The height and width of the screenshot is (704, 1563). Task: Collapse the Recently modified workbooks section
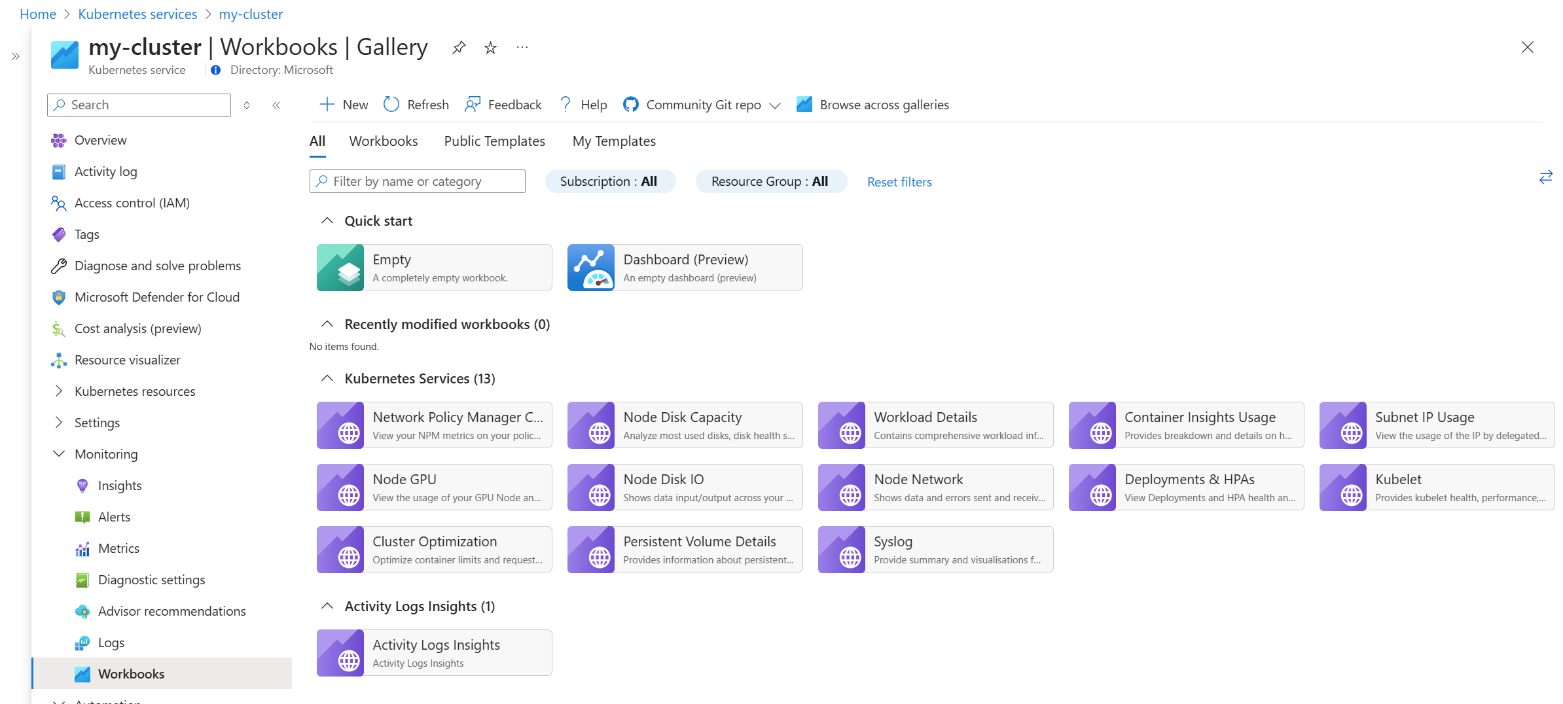pyautogui.click(x=327, y=325)
